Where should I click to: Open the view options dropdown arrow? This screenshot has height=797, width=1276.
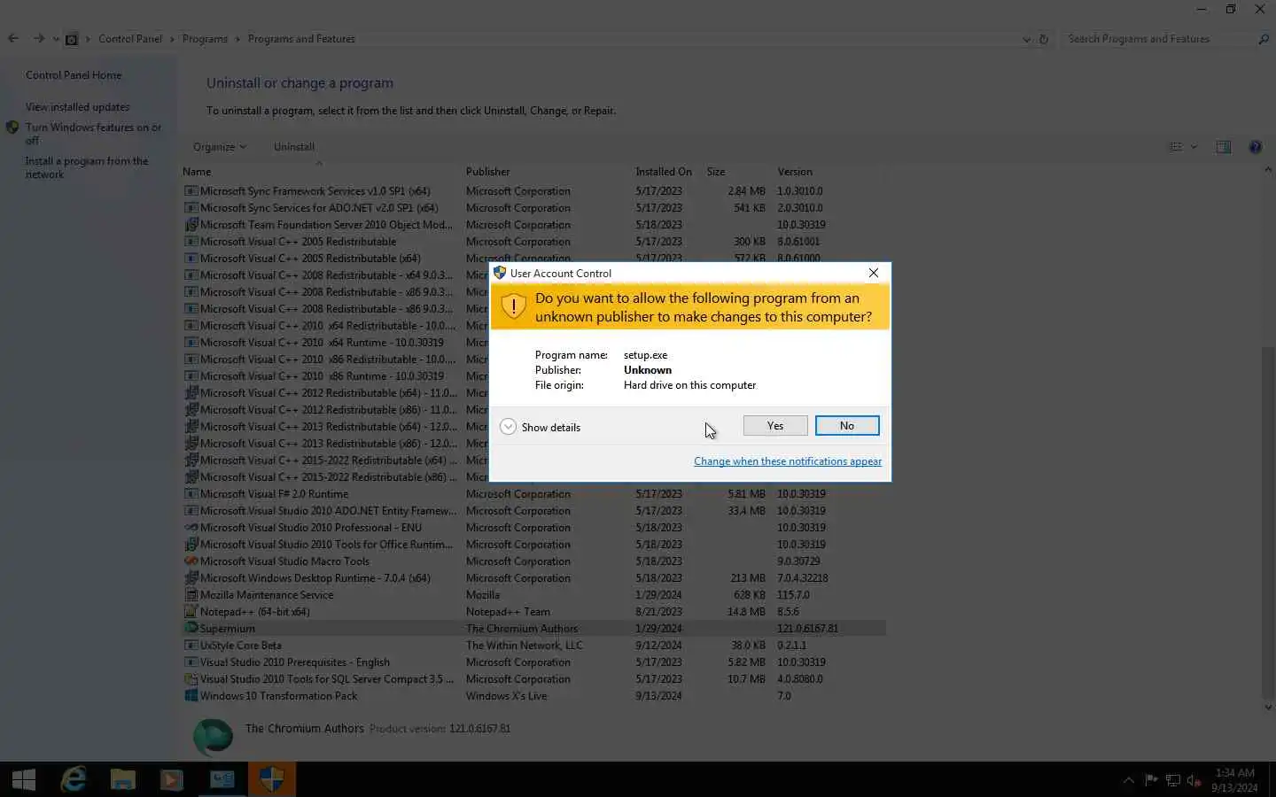1194,147
